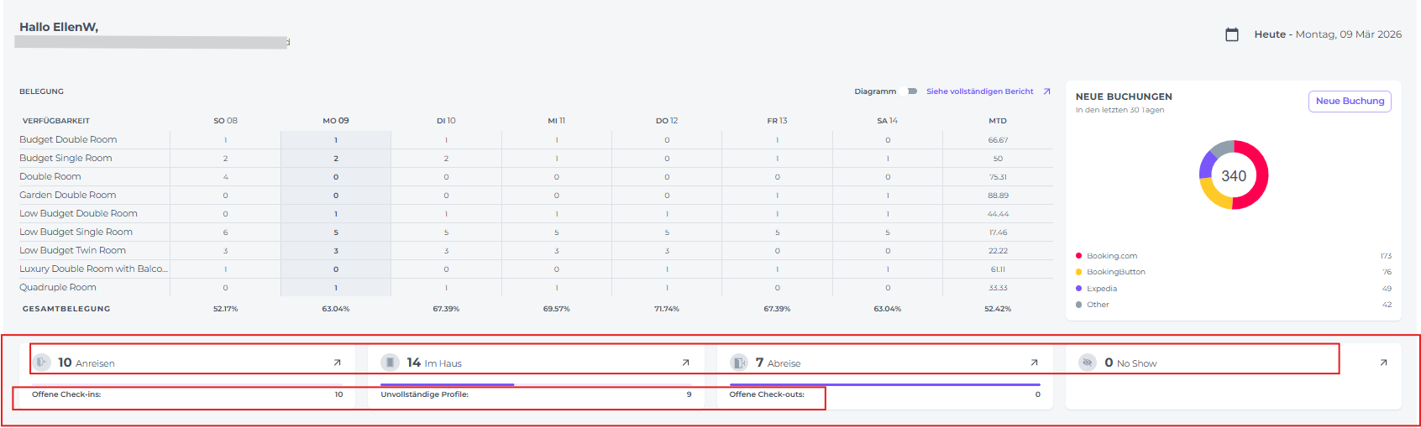1421x428 pixels.
Task: Click the donut chart center showing 340
Action: (1233, 175)
